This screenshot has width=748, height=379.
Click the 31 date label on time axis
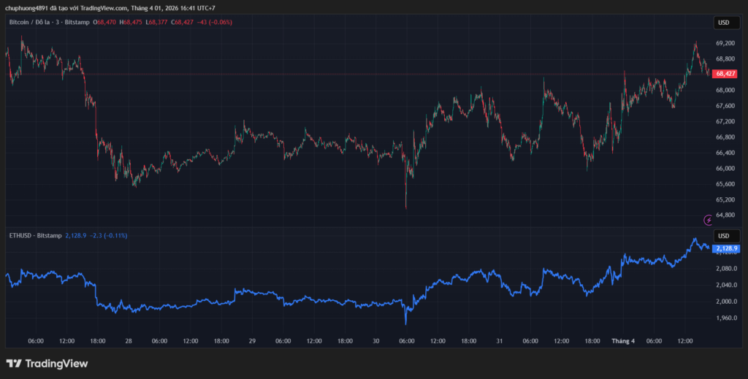click(500, 341)
